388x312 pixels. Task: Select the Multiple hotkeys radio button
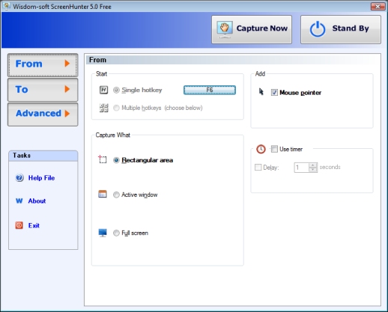click(116, 108)
